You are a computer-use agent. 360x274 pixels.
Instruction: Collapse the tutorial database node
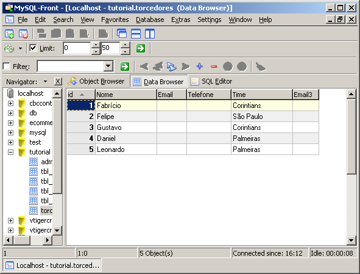tap(10, 152)
